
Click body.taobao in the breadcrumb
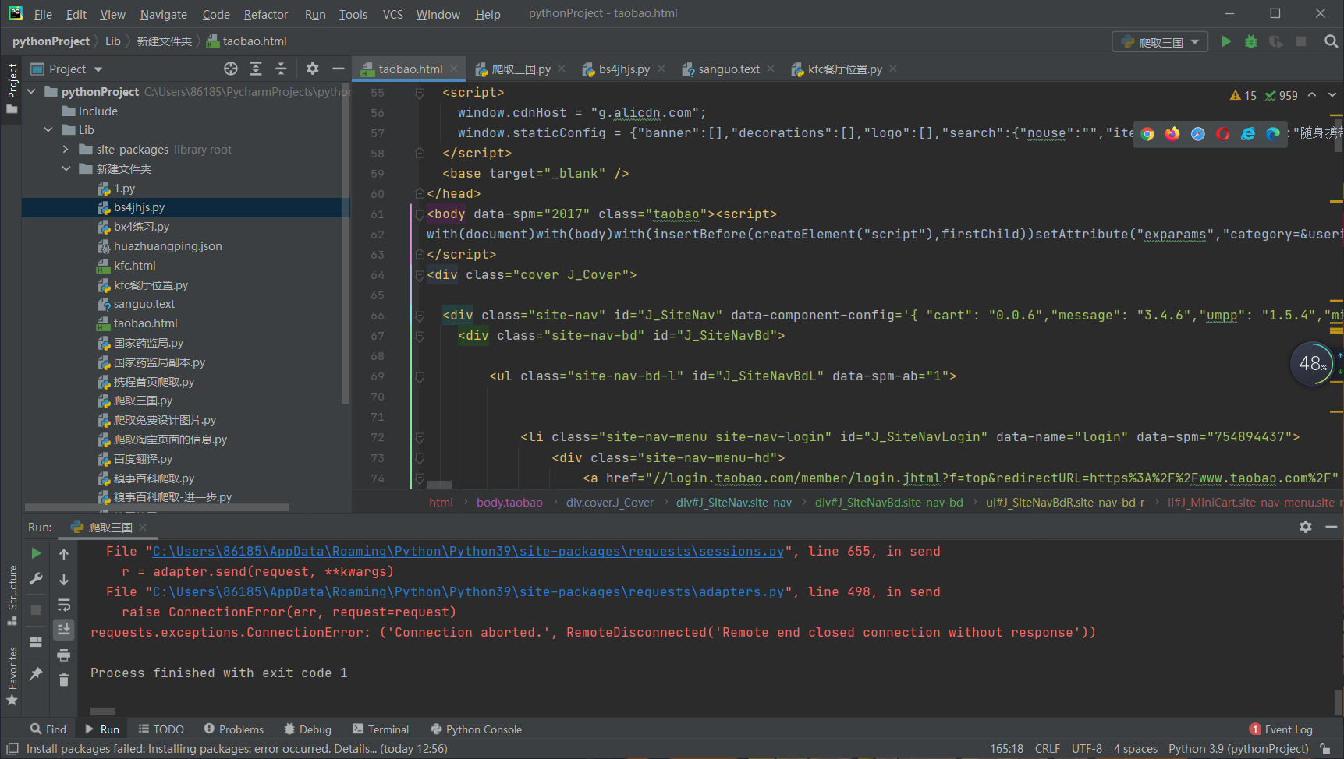tap(509, 503)
